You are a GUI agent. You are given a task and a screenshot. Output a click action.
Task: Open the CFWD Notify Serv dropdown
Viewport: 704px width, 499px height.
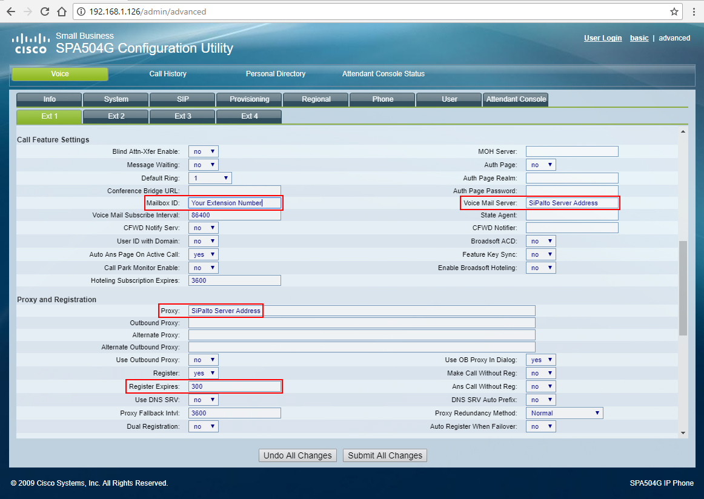[204, 228]
